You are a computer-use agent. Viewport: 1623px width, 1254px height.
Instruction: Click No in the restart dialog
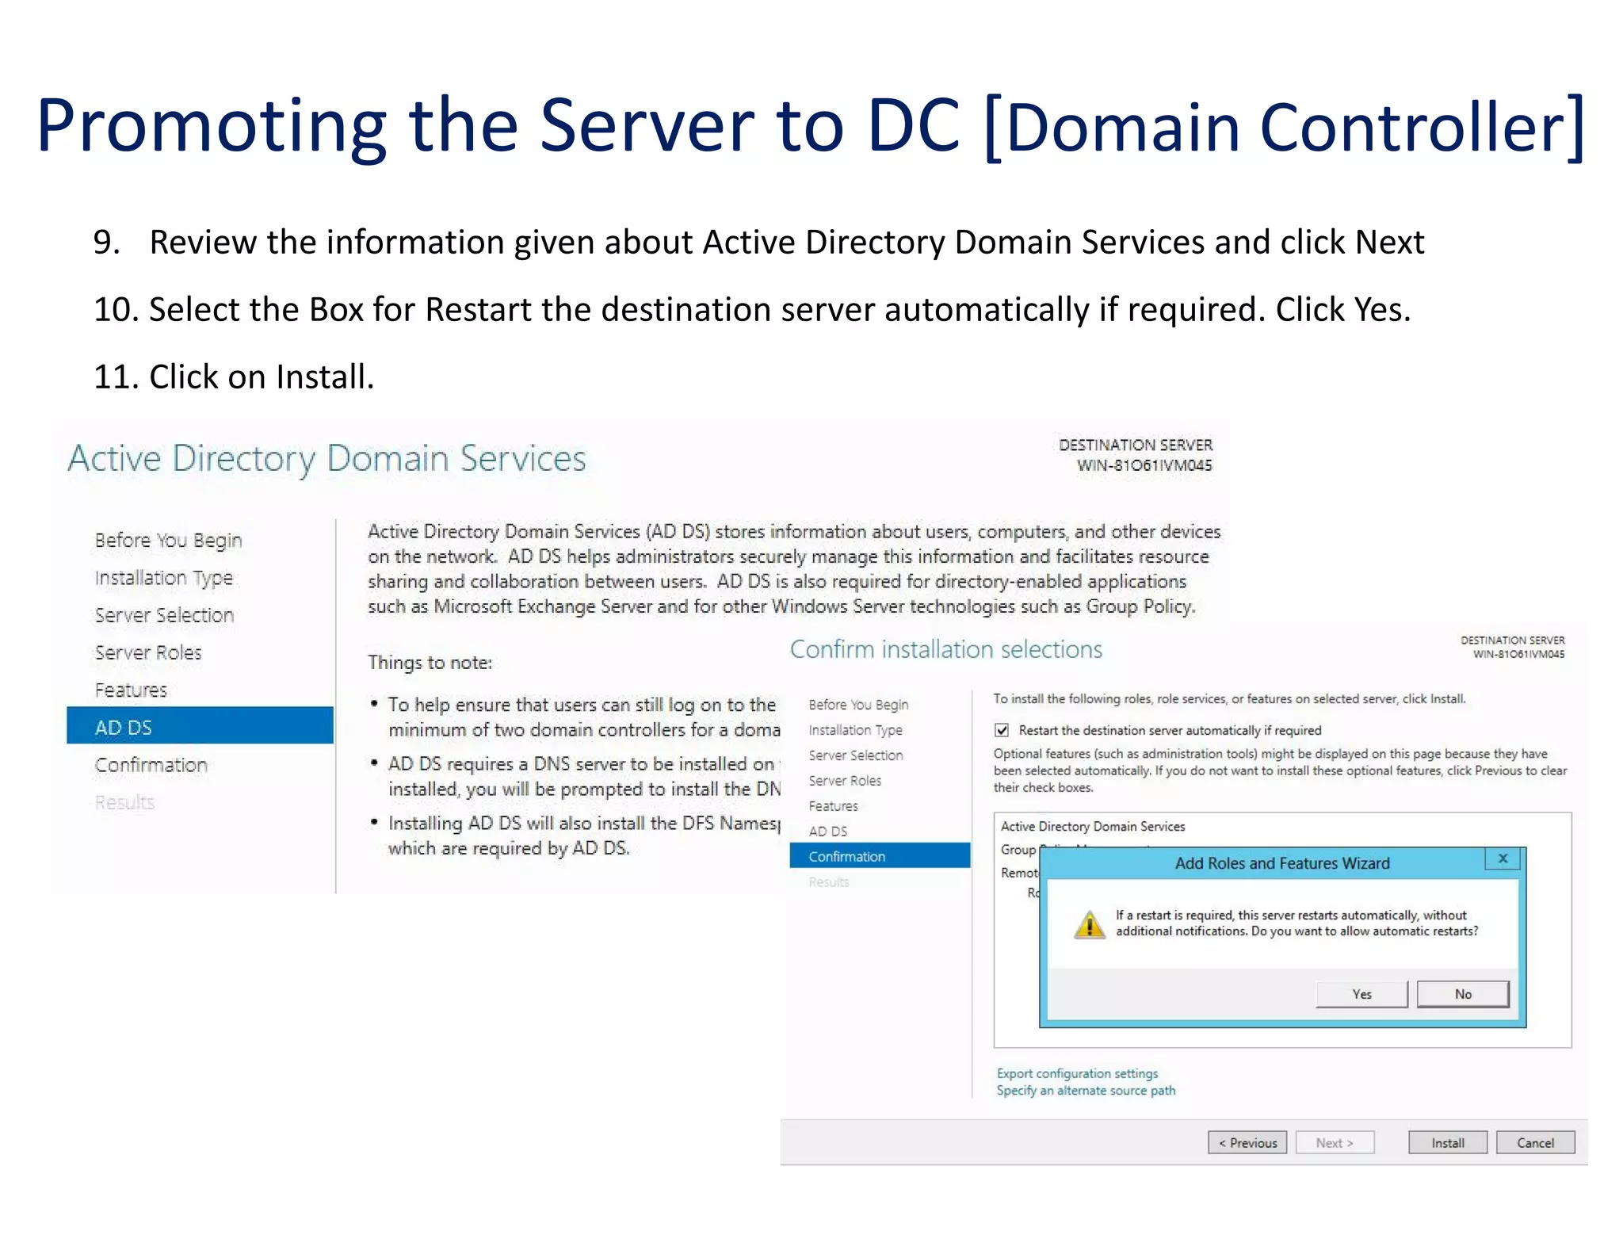1463,994
